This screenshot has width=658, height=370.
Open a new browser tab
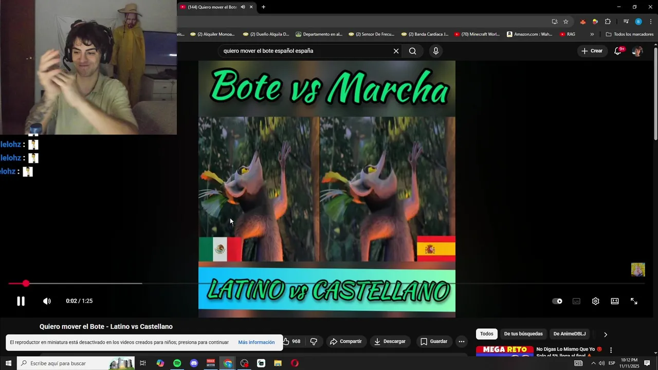pos(264,7)
